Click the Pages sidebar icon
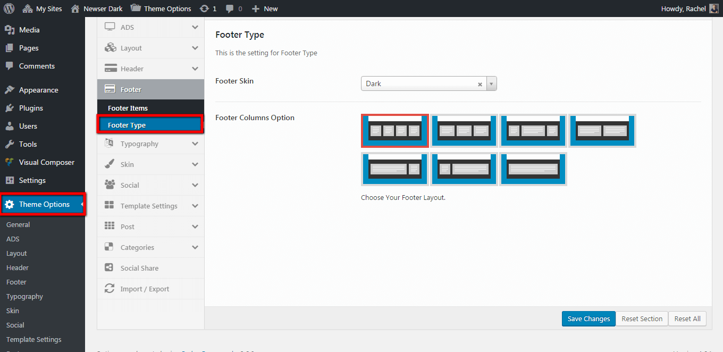The image size is (723, 352). [x=10, y=48]
